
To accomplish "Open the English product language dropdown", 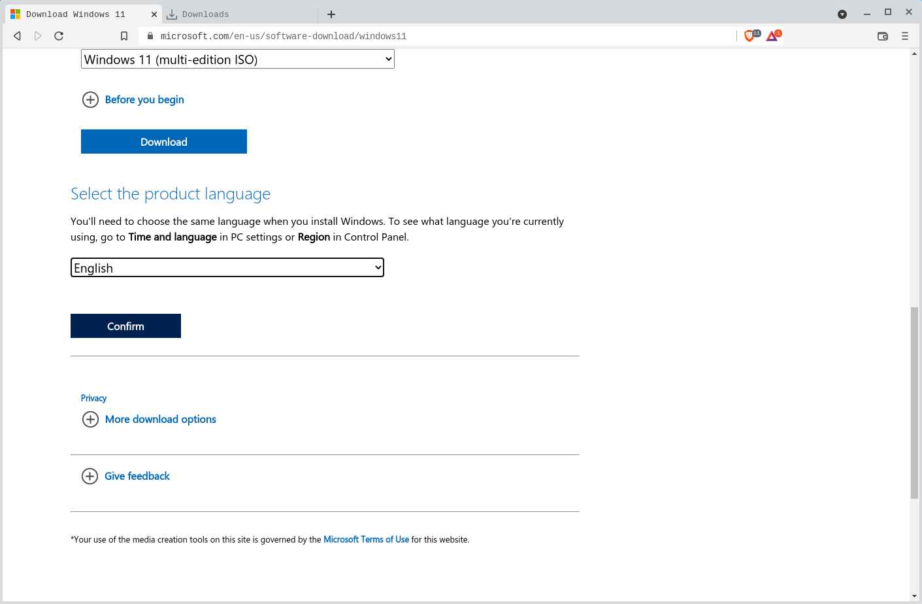I will (227, 268).
